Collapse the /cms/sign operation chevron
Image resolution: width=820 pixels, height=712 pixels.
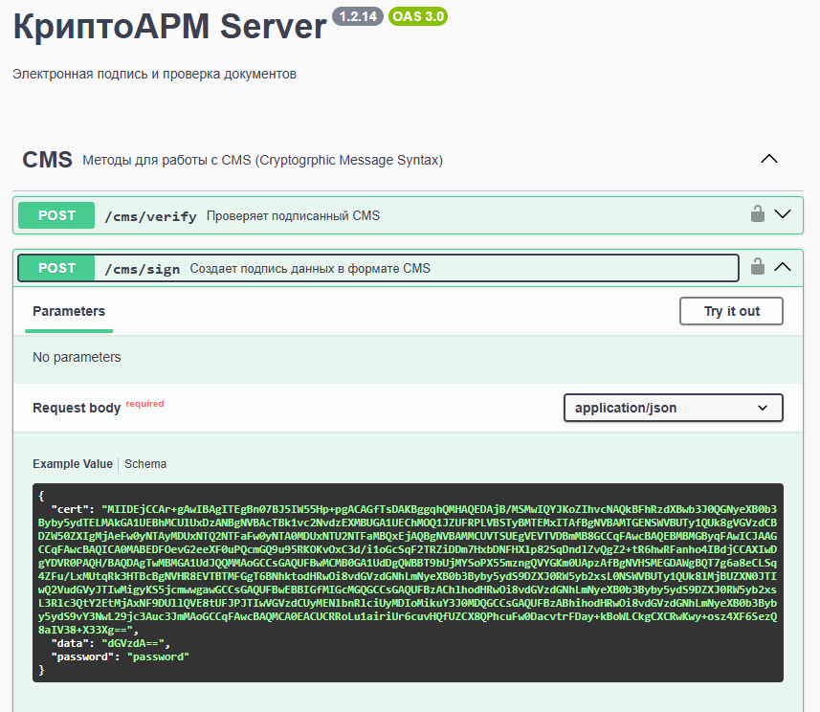coord(784,267)
